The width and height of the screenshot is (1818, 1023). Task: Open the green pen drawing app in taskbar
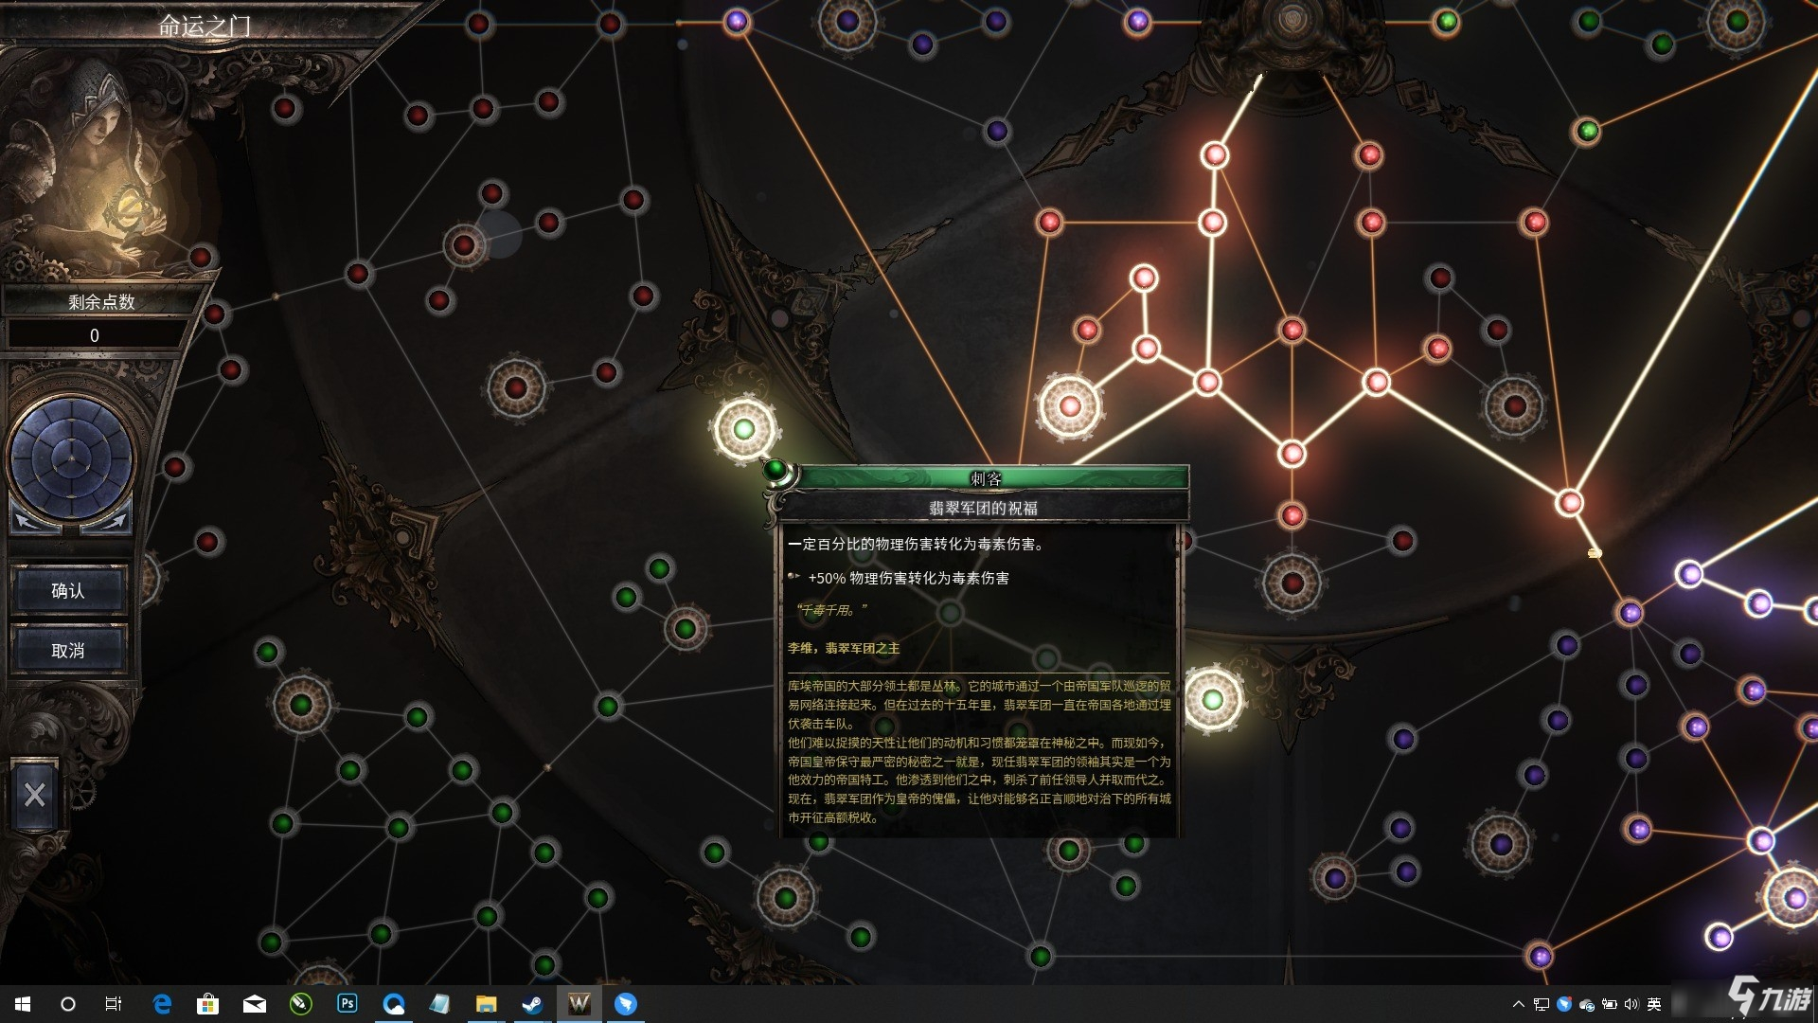coord(301,1004)
